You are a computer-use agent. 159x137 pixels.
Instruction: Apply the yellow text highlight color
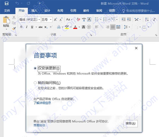67,27
